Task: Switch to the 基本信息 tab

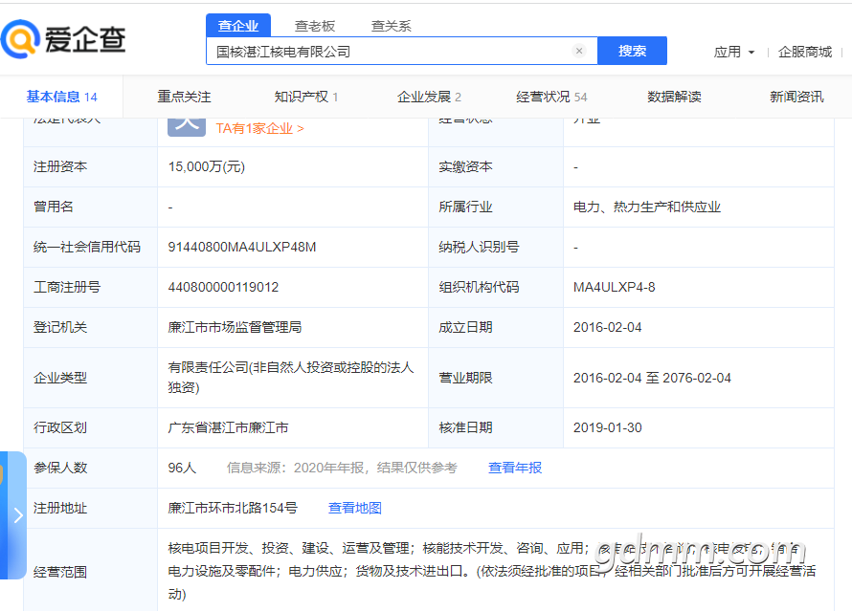Action: pos(61,98)
